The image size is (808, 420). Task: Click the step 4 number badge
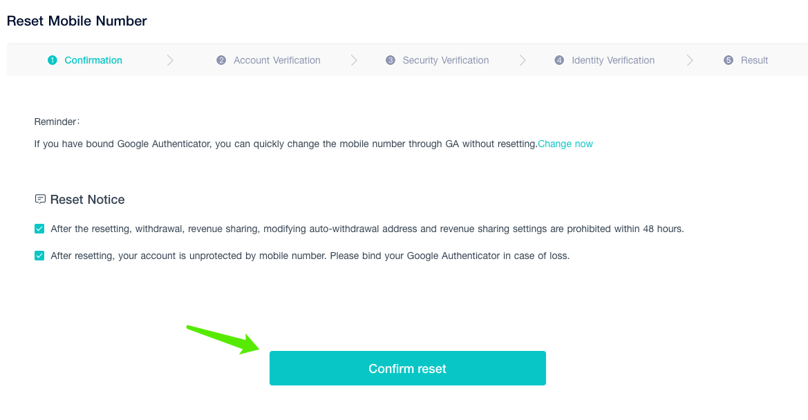point(559,60)
